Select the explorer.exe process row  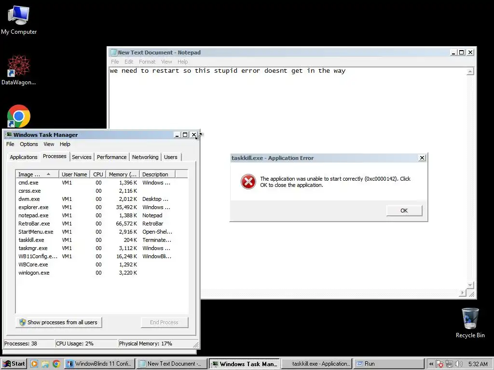point(101,207)
